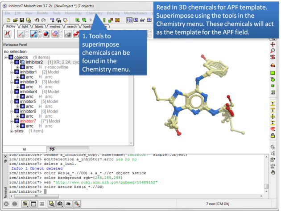Image resolution: width=281 pixels, height=211 pixels.
Task: Select inhibitor2 in the workspace tree
Action: point(34,62)
